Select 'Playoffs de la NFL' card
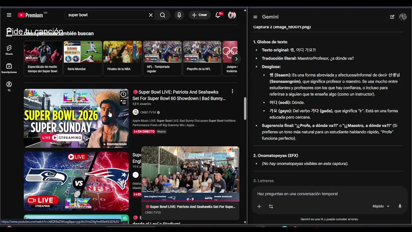Screen dimensions: 412x232 (202, 58)
